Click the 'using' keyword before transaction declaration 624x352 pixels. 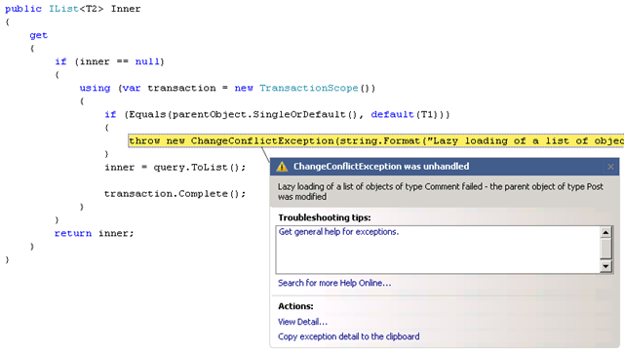pyautogui.click(x=95, y=88)
